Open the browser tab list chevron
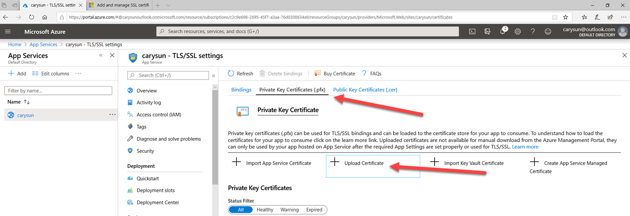 tap(168, 5)
